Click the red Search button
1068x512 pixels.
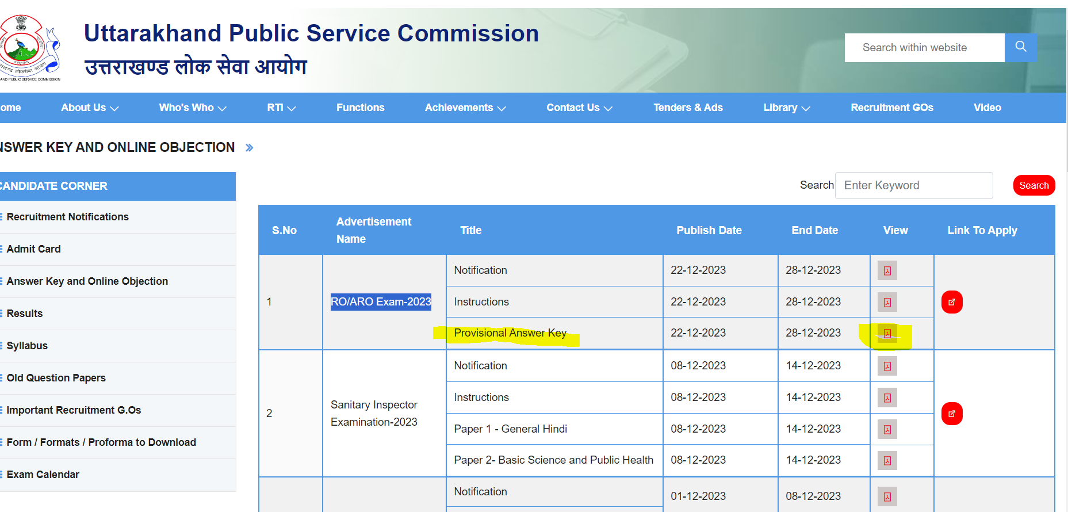1033,185
